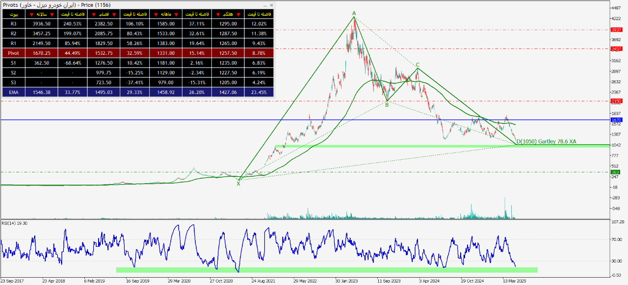Select the blue 1670 pivot price label
The height and width of the screenshot is (285, 628).
coord(616,119)
